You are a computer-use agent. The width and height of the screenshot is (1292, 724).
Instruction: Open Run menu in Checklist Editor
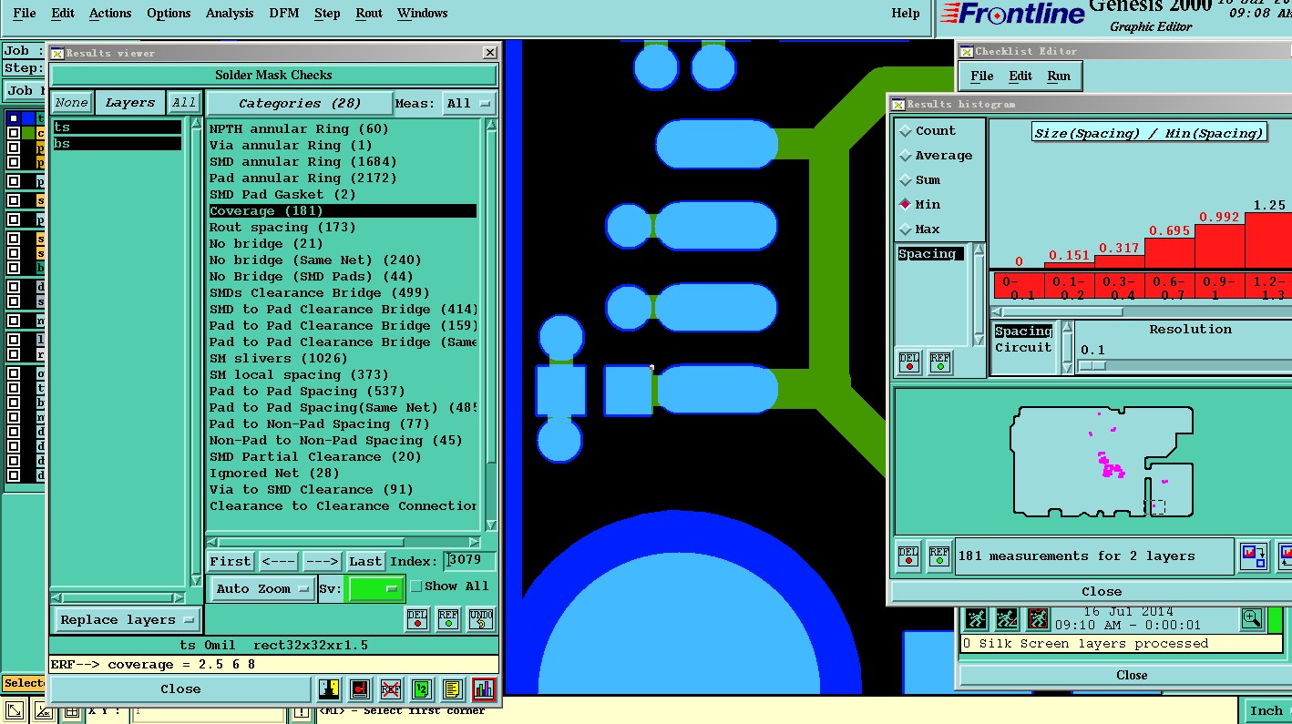coord(1059,76)
